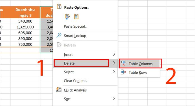195x106 pixels.
Task: Expand the Select submenu chevron
Action: pyautogui.click(x=114, y=72)
